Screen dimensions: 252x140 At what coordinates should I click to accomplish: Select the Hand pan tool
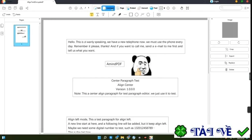click(181, 8)
